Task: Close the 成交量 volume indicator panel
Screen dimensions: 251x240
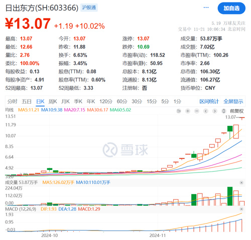Action: point(241,182)
